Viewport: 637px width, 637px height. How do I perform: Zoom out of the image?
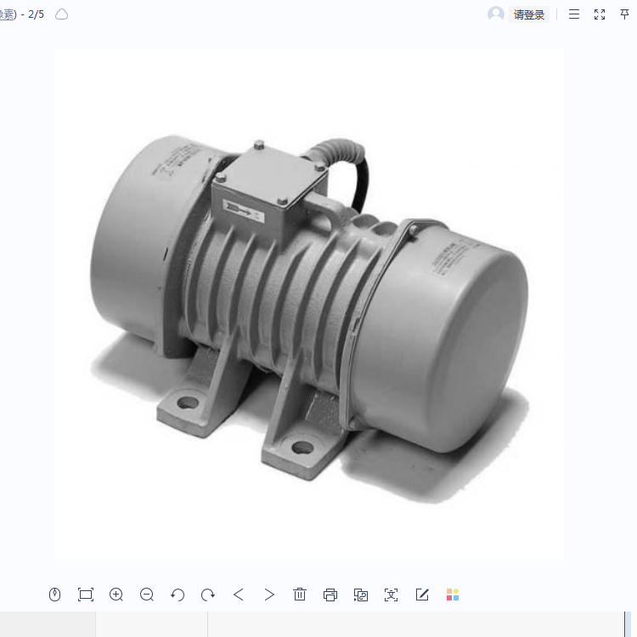(x=147, y=595)
